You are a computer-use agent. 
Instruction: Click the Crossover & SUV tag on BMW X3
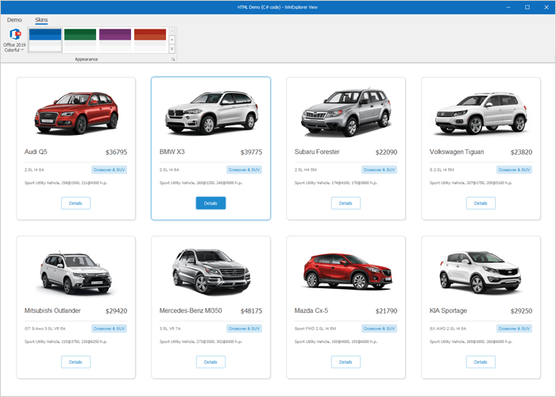coord(245,170)
